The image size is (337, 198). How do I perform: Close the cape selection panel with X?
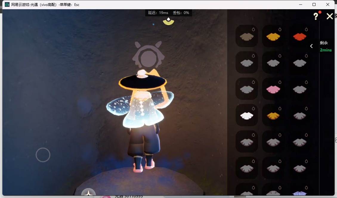click(x=330, y=16)
